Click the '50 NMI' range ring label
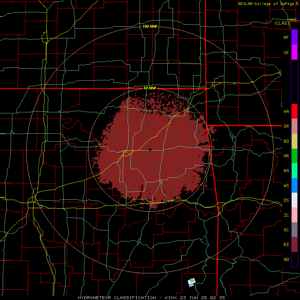 pyautogui.click(x=150, y=88)
